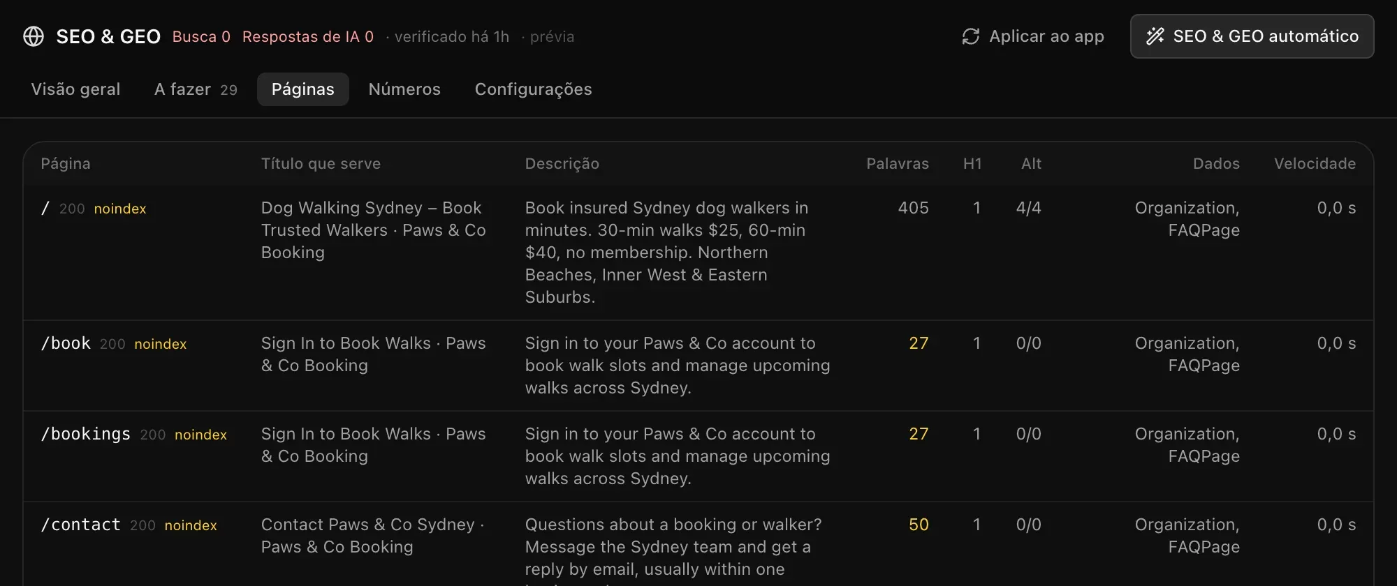Run SEO & GEO automático
The image size is (1397, 586).
click(x=1252, y=36)
